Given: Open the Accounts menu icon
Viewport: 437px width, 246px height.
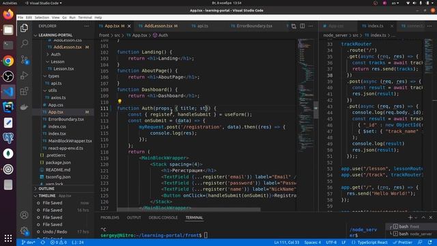Looking at the screenshot, I should (x=25, y=215).
